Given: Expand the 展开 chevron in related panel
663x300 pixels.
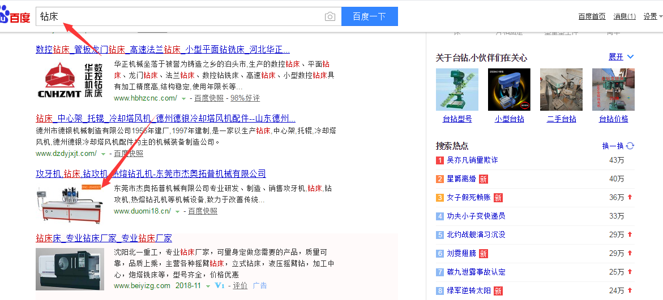Looking at the screenshot, I should click(x=630, y=57).
